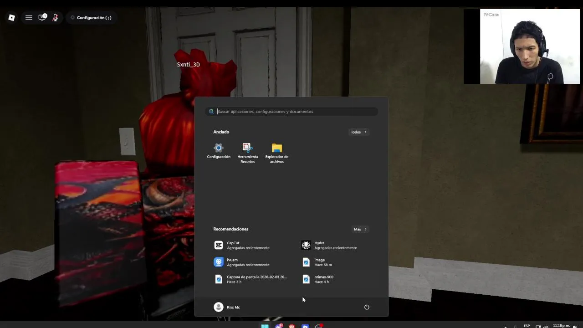Click the Configuración ( ; ) button
Screen dimensions: 583x328
tap(91, 18)
